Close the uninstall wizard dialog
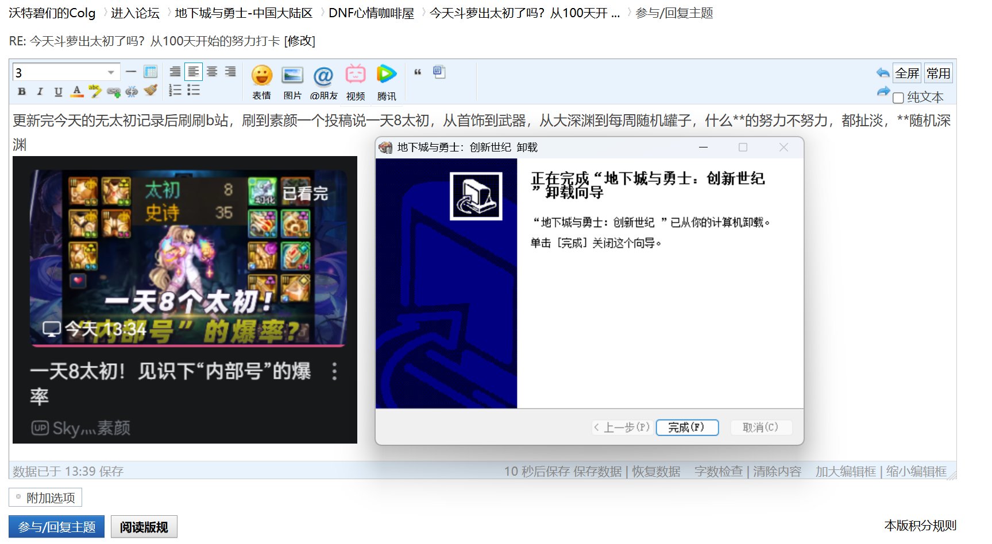Image resolution: width=992 pixels, height=544 pixels. pos(783,147)
